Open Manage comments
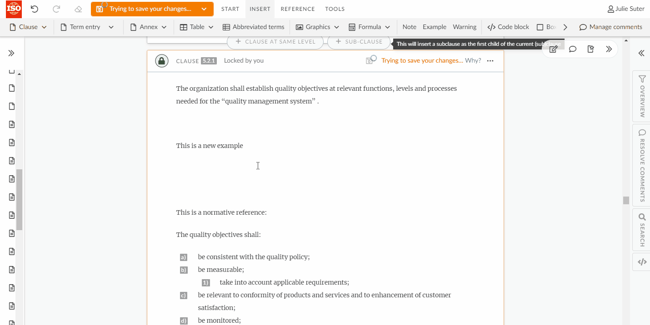Image resolution: width=650 pixels, height=325 pixels. [611, 27]
